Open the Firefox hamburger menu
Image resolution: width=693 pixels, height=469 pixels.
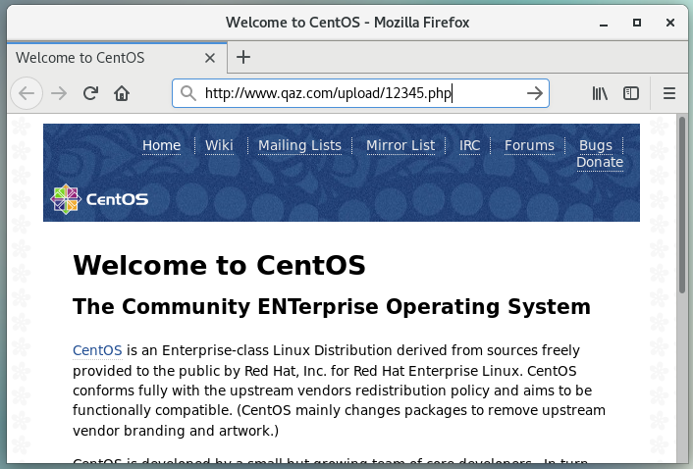click(x=669, y=93)
